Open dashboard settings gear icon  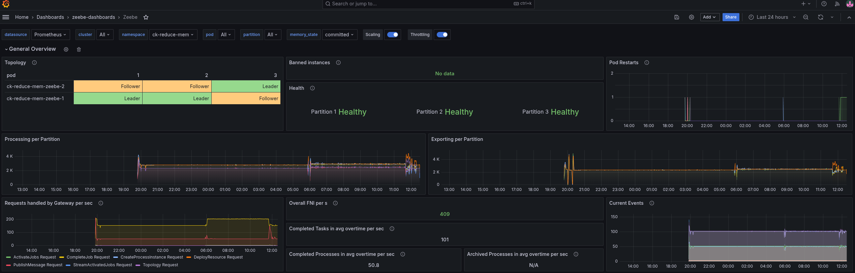click(x=691, y=17)
